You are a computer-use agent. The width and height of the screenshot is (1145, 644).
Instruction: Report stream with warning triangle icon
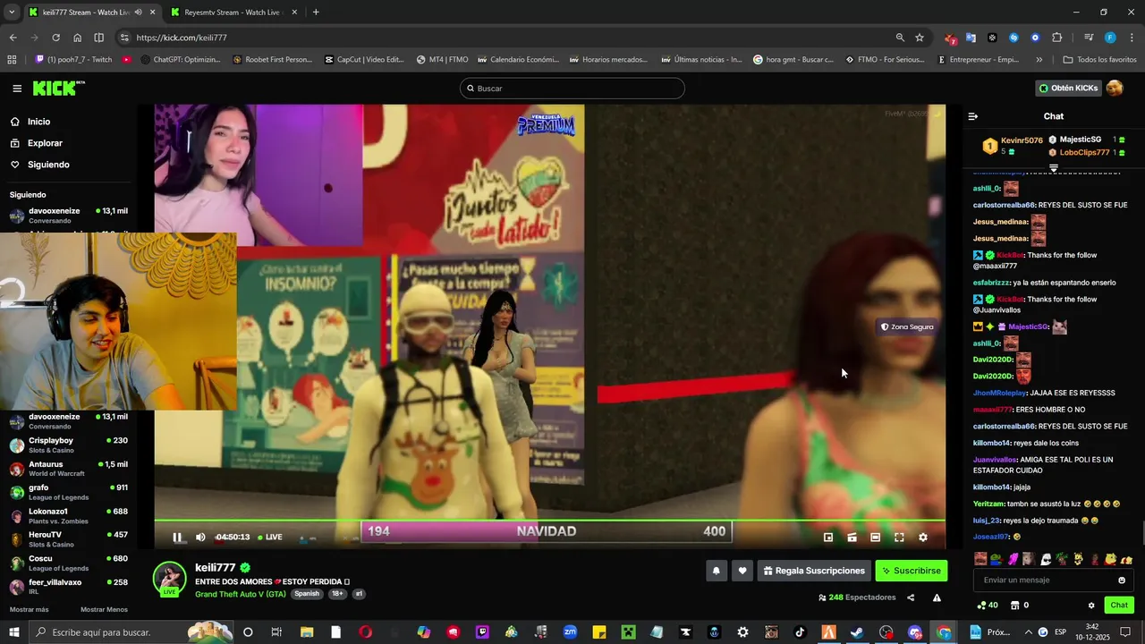click(937, 597)
